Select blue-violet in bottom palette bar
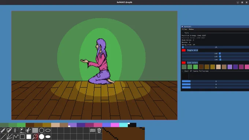The height and width of the screenshot is (140, 249). [x=107, y=125]
